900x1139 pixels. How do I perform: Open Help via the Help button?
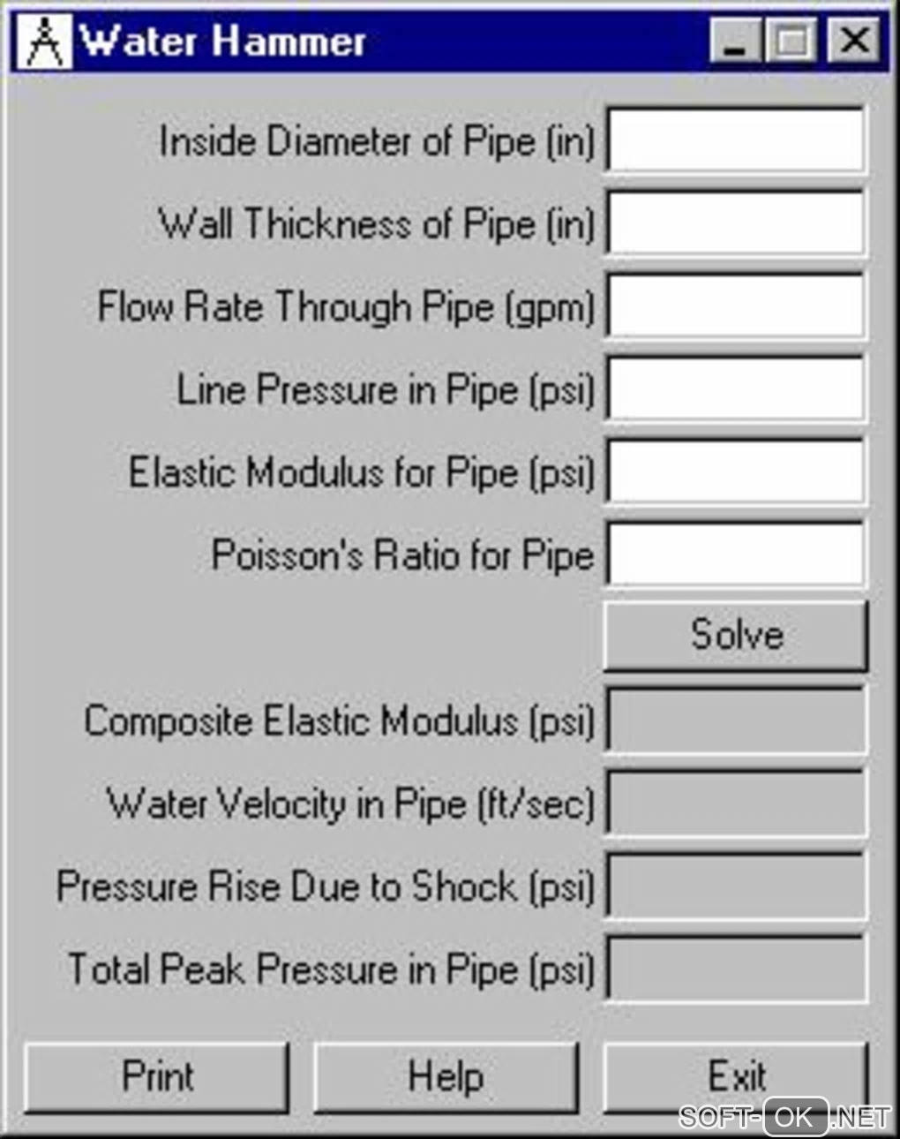pyautogui.click(x=446, y=1077)
